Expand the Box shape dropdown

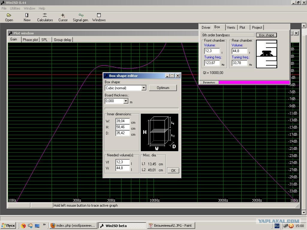click(x=144, y=88)
